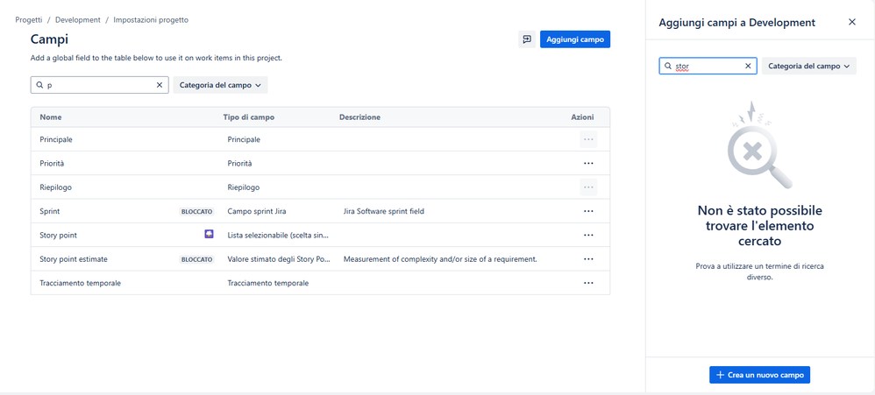Viewport: 875px width, 395px height.
Task: Close the Aggiungi campi panel
Action: pos(851,22)
